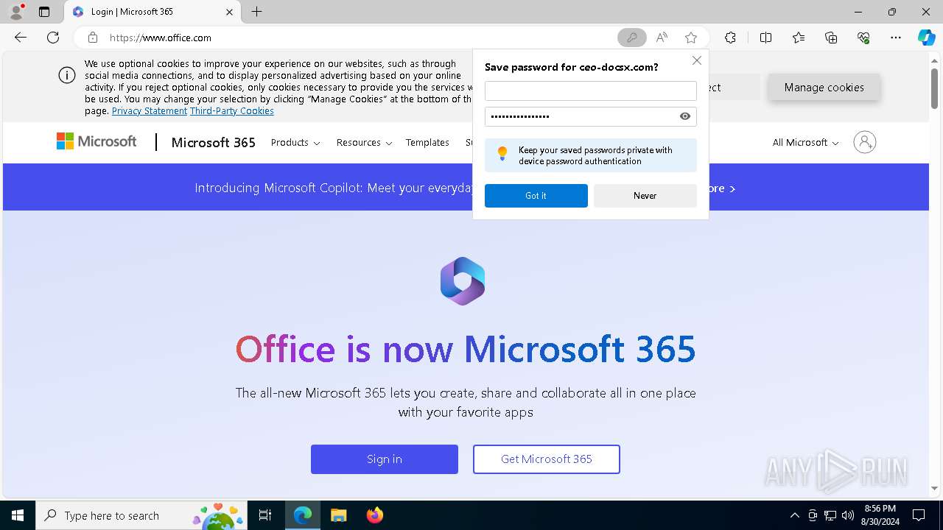Open Settings and more ellipsis menu
Viewport: 943px width, 530px height.
click(896, 38)
